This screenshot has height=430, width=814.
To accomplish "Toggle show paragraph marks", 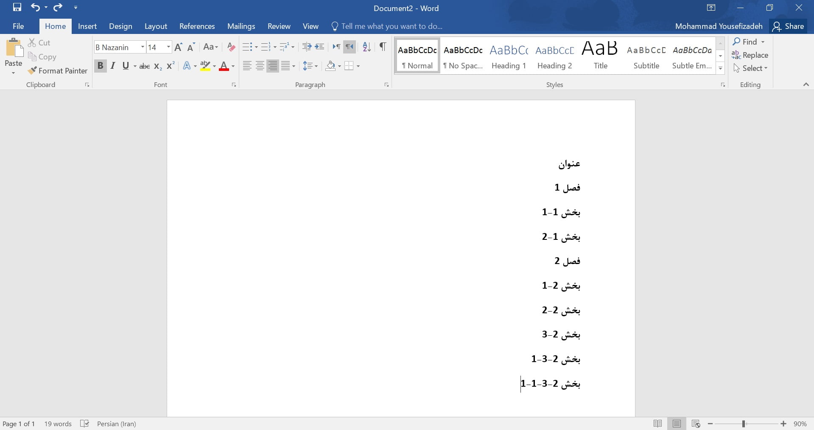I will coord(383,47).
